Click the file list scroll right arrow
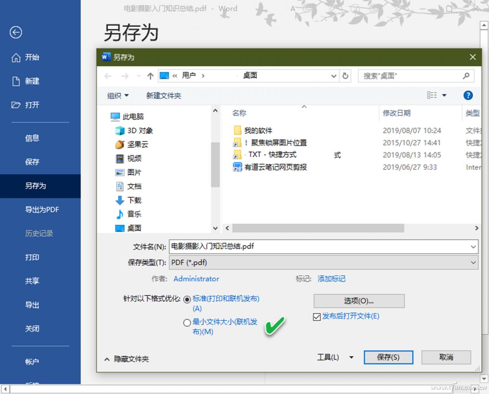Screen dimensions: 489x394 tap(476, 229)
